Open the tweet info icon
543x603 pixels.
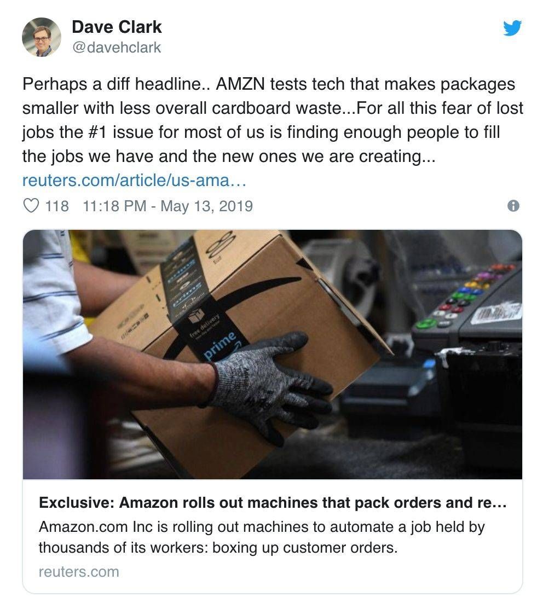click(x=513, y=206)
